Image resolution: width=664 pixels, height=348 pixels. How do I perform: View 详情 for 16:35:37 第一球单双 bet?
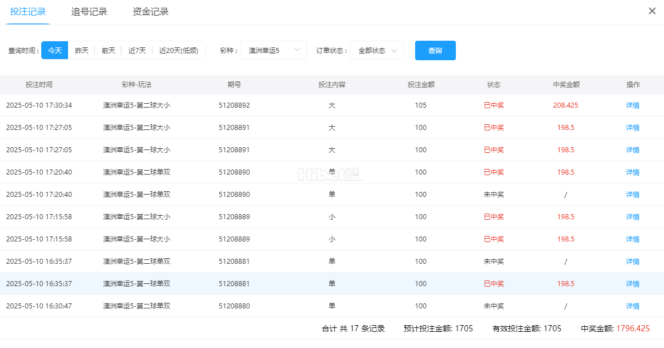click(632, 284)
